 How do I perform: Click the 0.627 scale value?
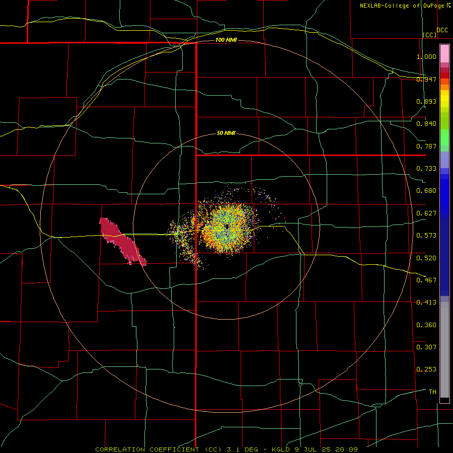pos(426,213)
